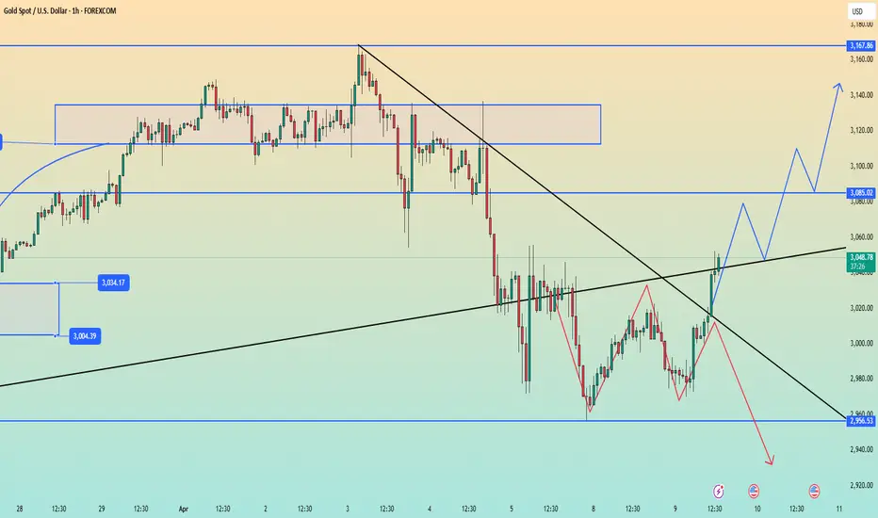Select the shaded resistance zone rectangle
This screenshot has width=878, height=518.
(328, 124)
